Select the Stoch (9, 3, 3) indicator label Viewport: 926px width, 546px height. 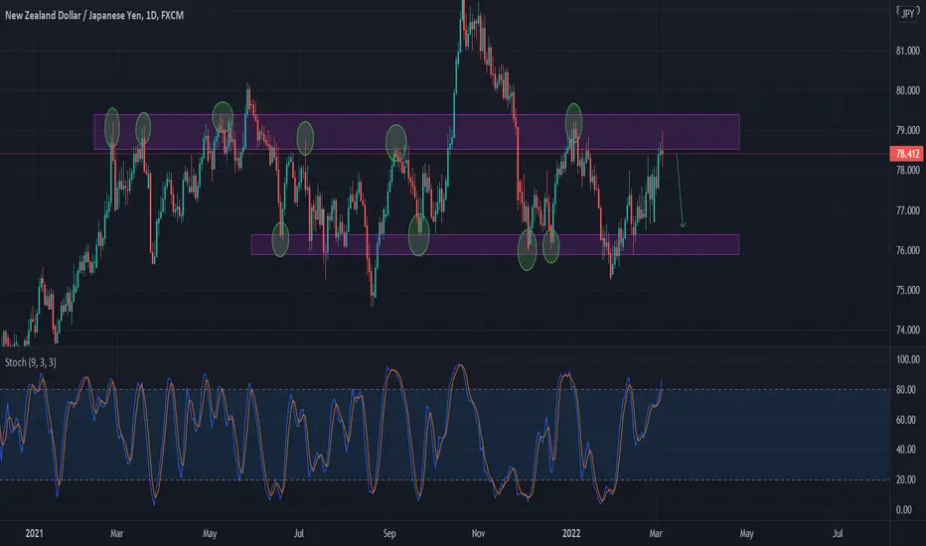point(31,362)
